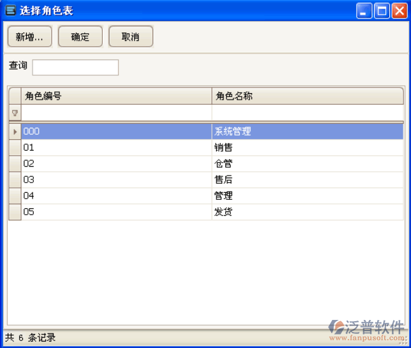The image size is (411, 348).
Task: Select role number 03 cell
Action: (116, 179)
